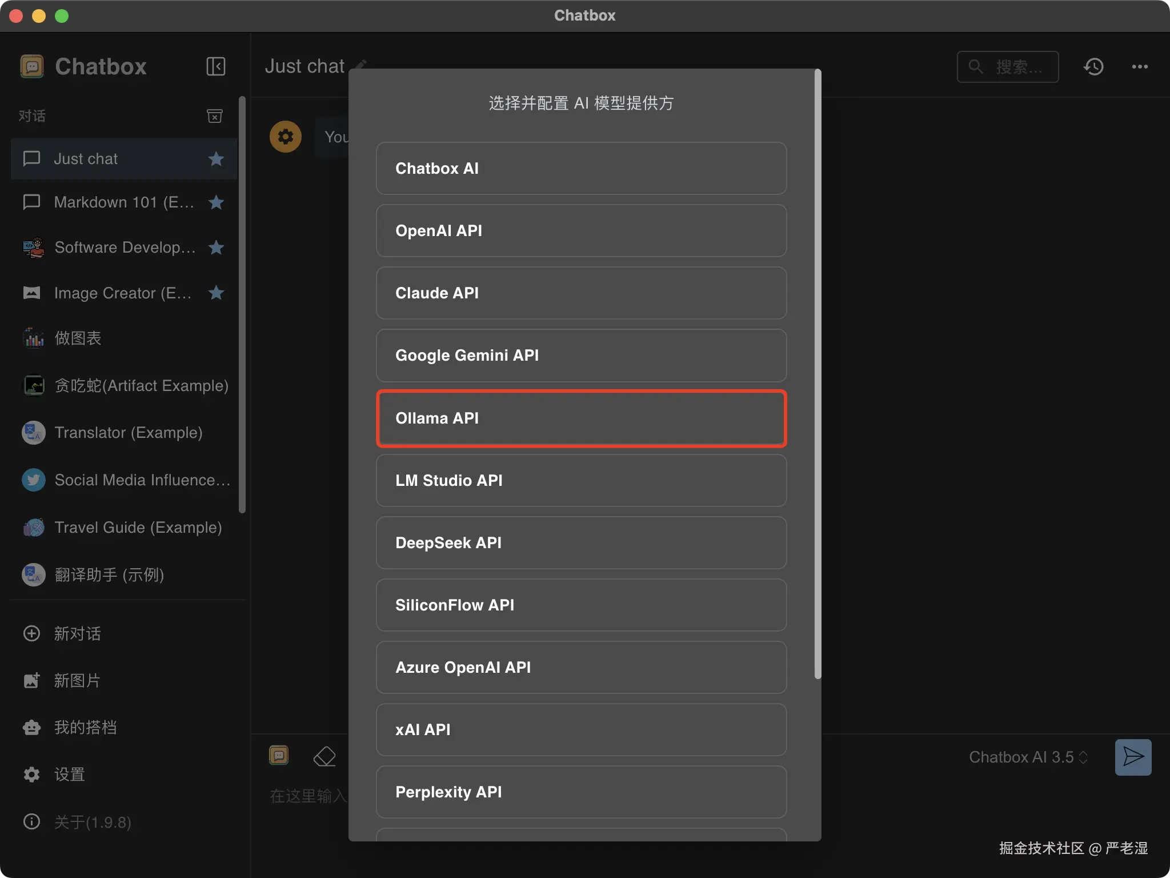Select Ollama API provider option
The height and width of the screenshot is (878, 1170).
pyautogui.click(x=581, y=418)
